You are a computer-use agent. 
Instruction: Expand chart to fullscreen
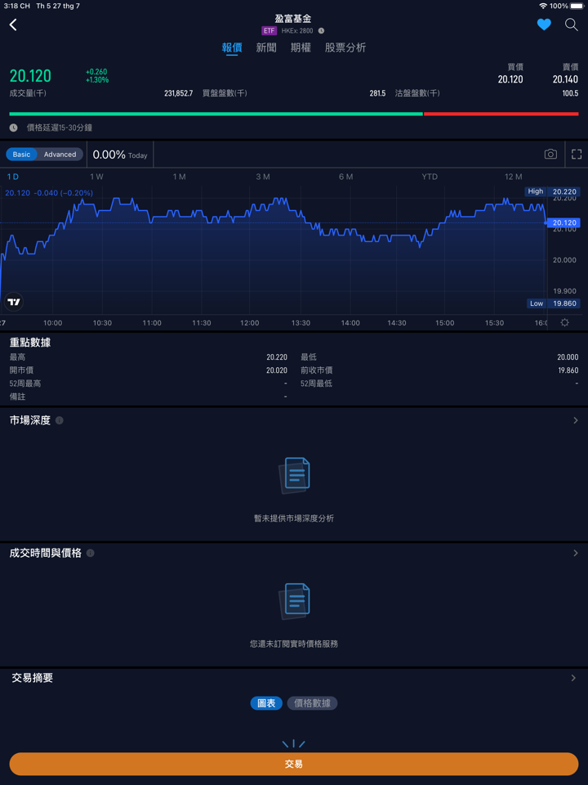point(577,154)
